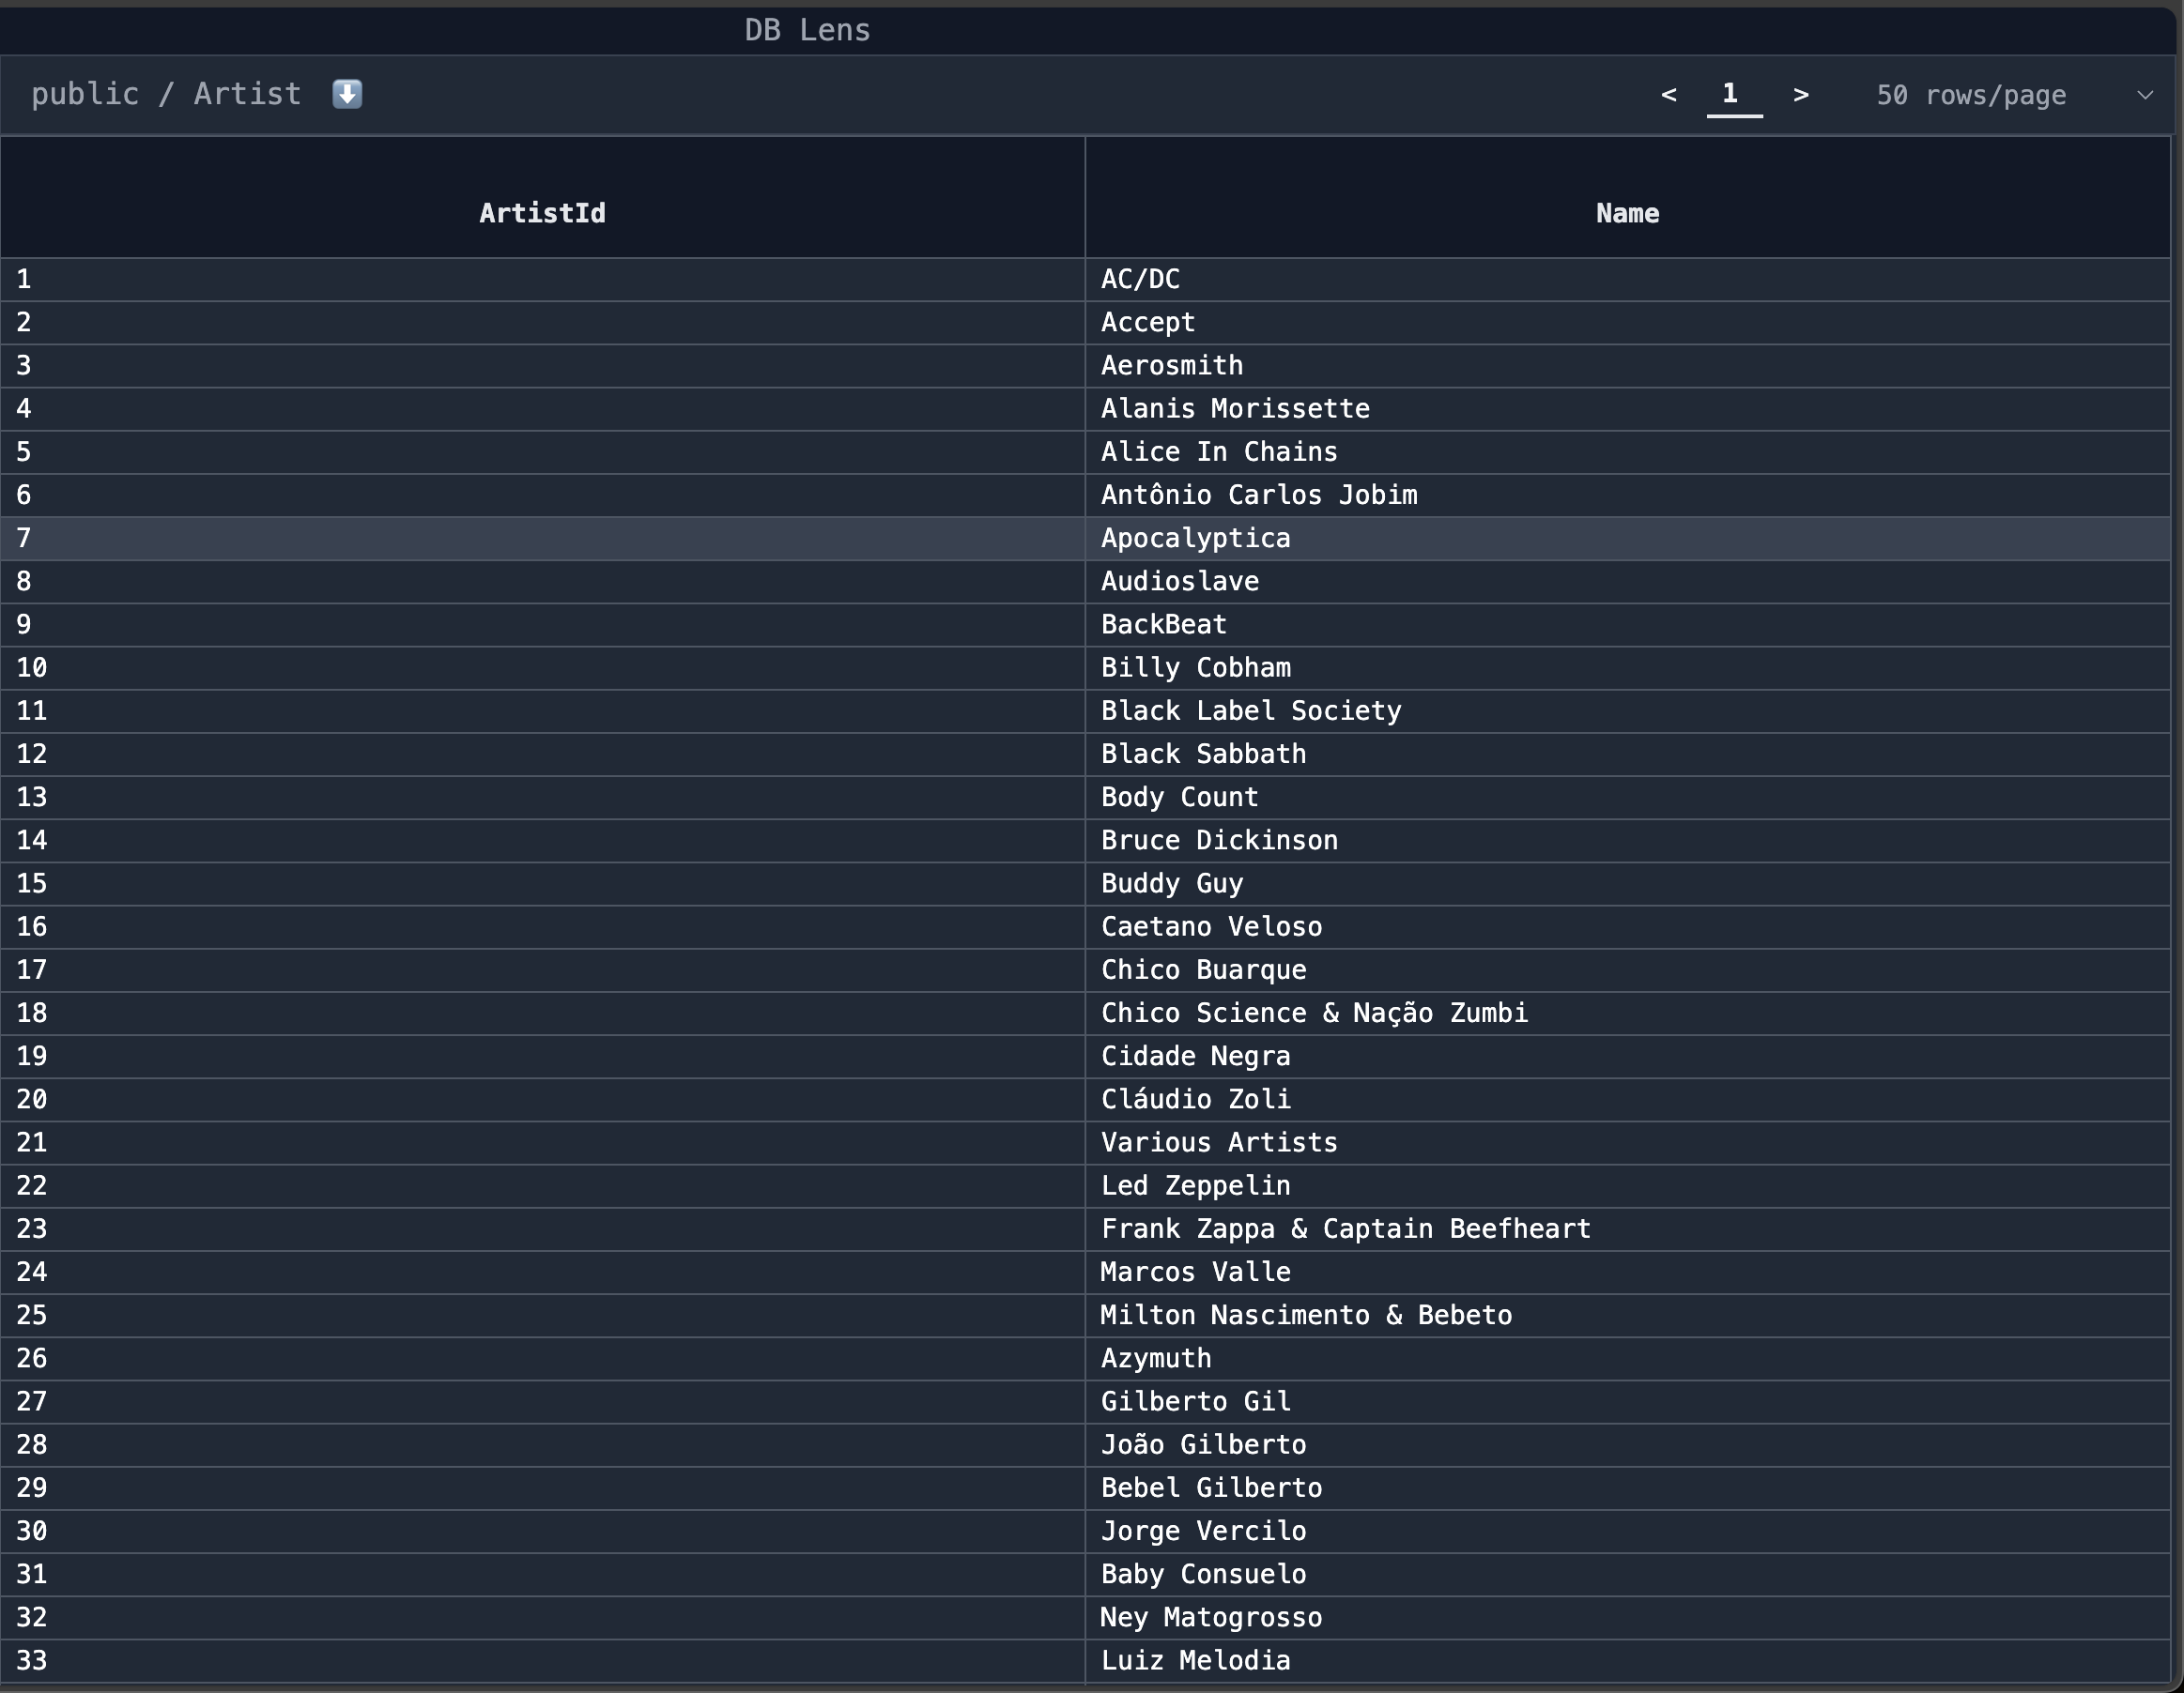This screenshot has height=1693, width=2184.
Task: Sort by the Name column header
Action: 1627,212
